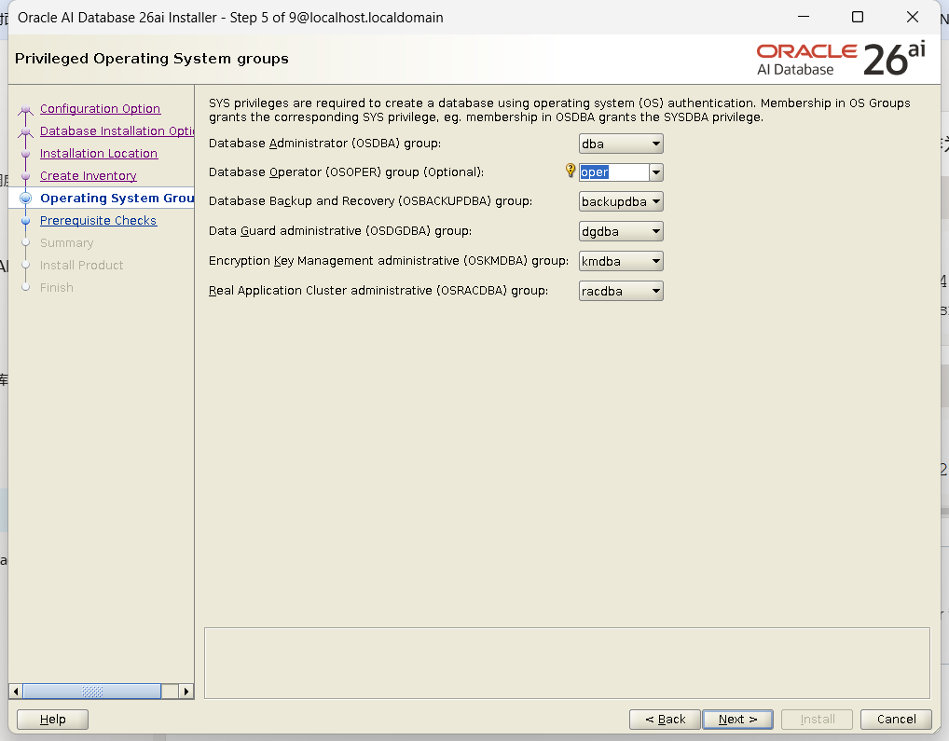
Task: Open the OSDBA group dropdown showing dba
Action: [621, 144]
